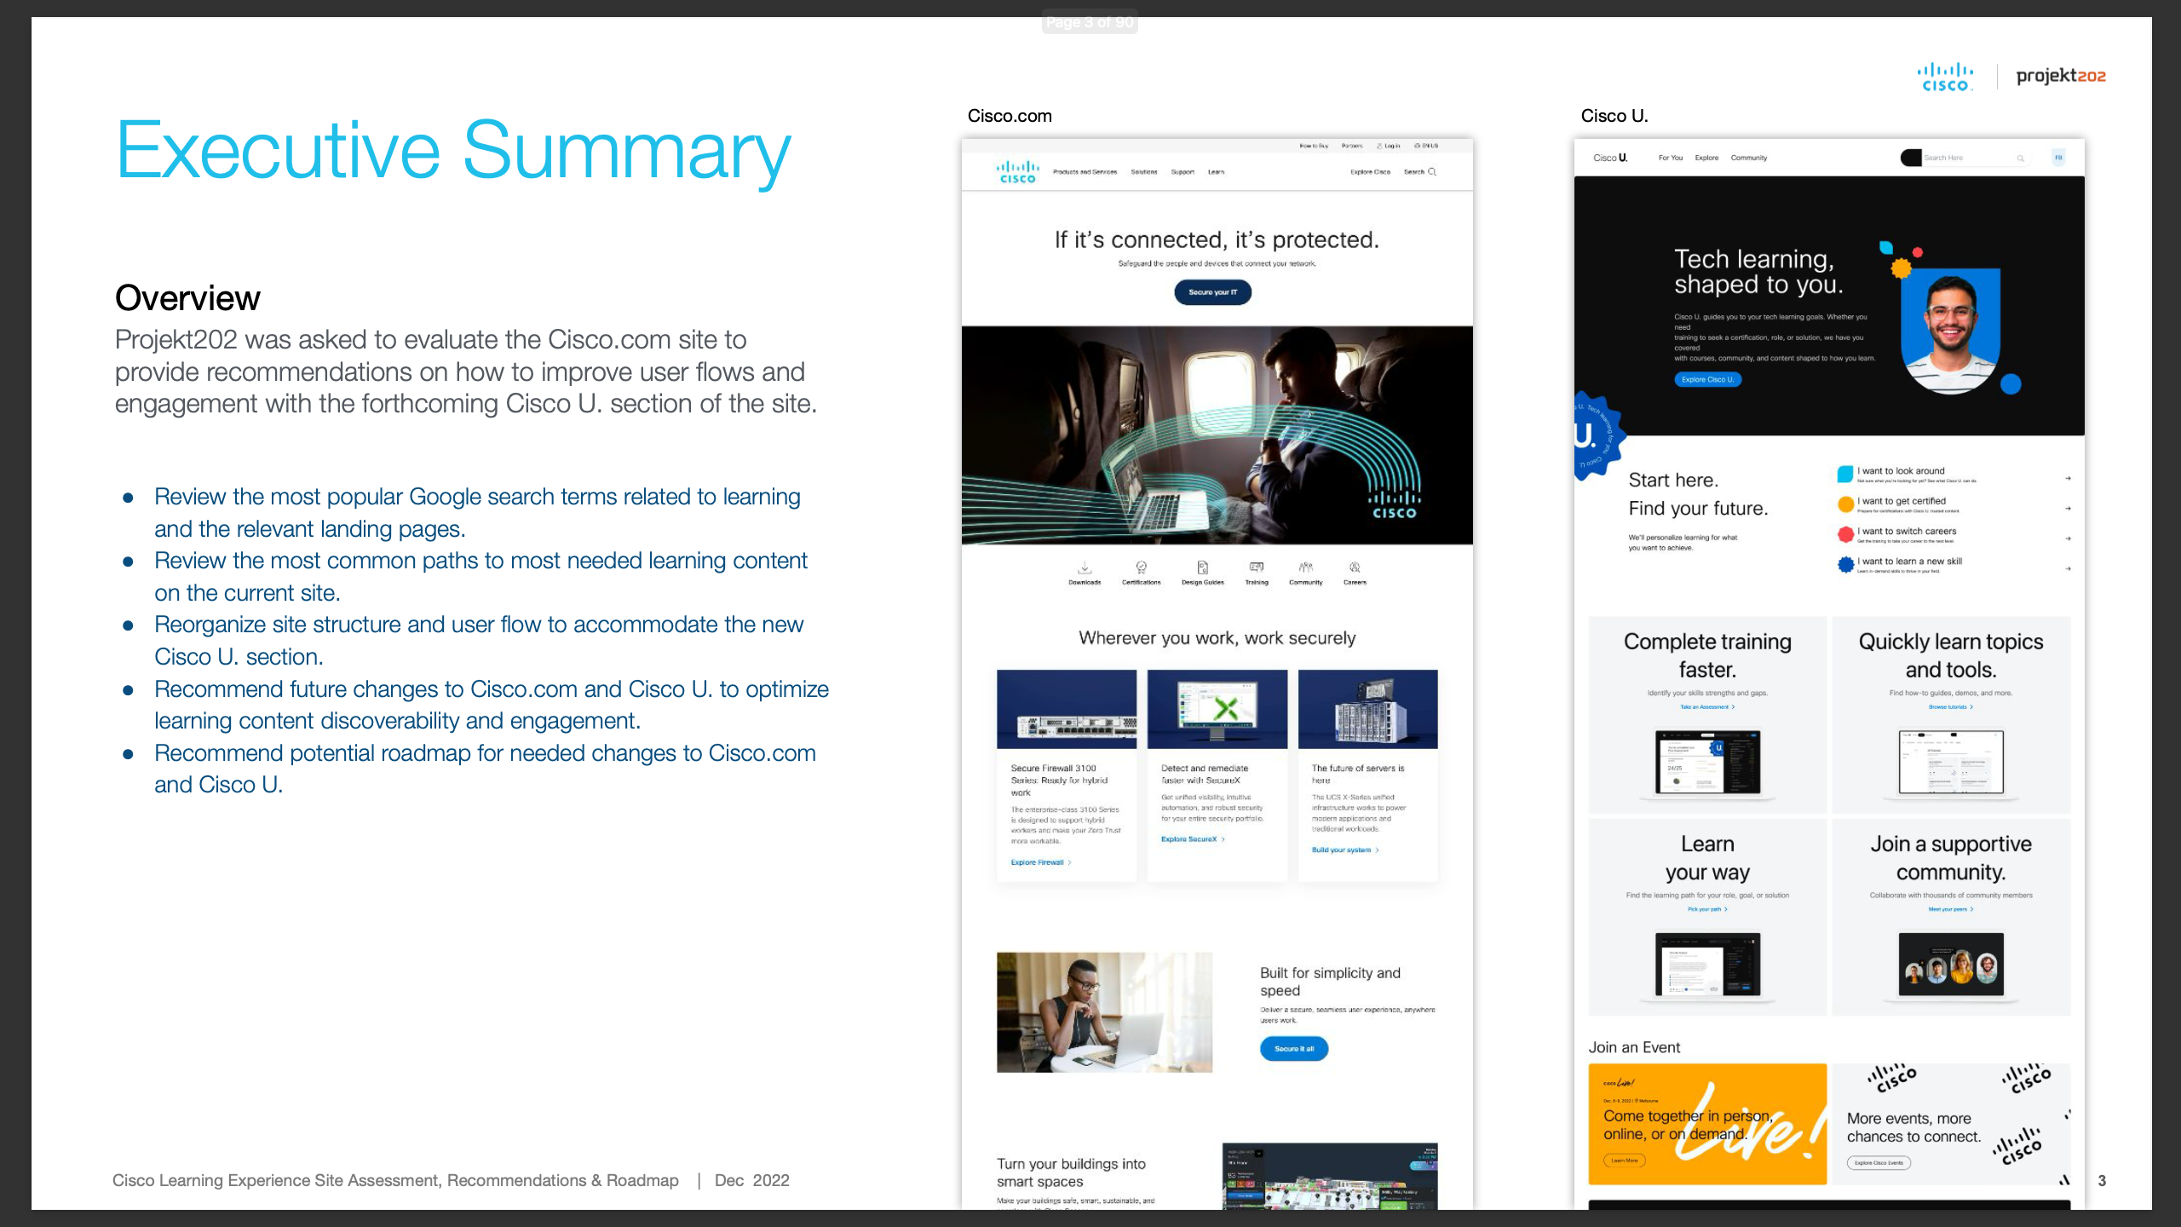The image size is (2181, 1227).
Task: Click the Explore Cisco link
Action: pos(1370,172)
